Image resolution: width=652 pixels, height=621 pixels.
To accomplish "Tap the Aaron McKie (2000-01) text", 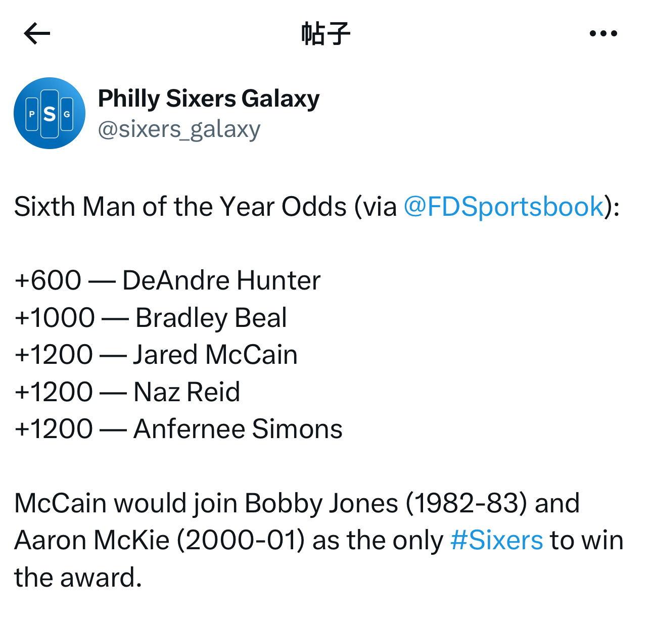I will coord(160,540).
